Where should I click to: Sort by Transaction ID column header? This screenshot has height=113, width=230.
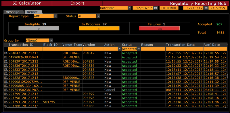coord(26,45)
